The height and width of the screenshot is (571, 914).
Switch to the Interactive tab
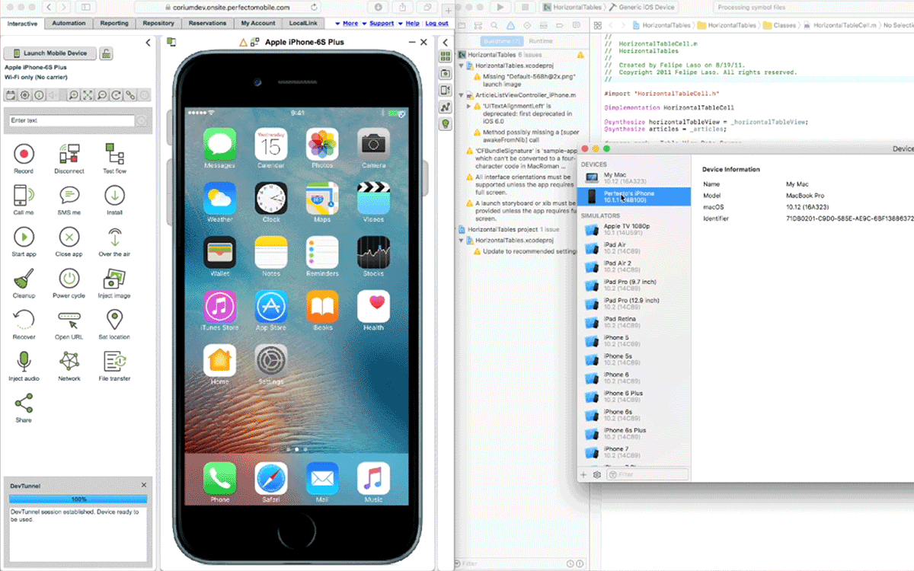(23, 24)
